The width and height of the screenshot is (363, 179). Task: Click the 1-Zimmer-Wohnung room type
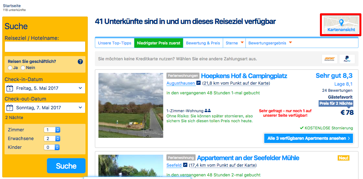click(x=185, y=111)
